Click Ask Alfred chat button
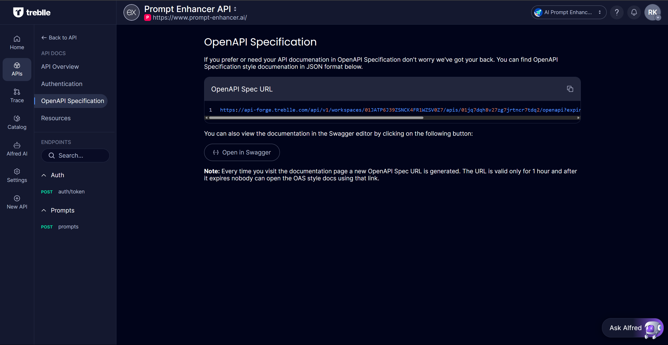Screen dimensions: 668x345 coord(632,328)
